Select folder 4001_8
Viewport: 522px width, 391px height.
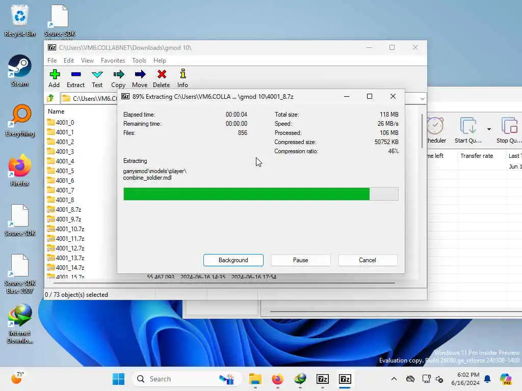(x=60, y=200)
